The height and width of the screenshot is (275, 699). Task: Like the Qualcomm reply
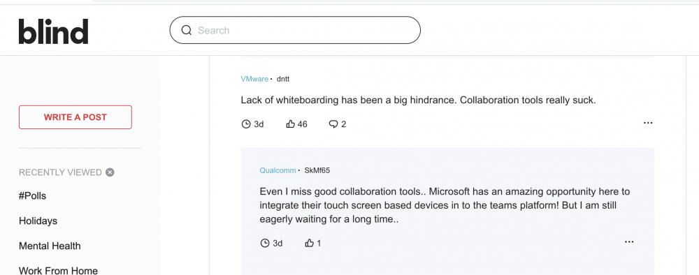(x=310, y=243)
